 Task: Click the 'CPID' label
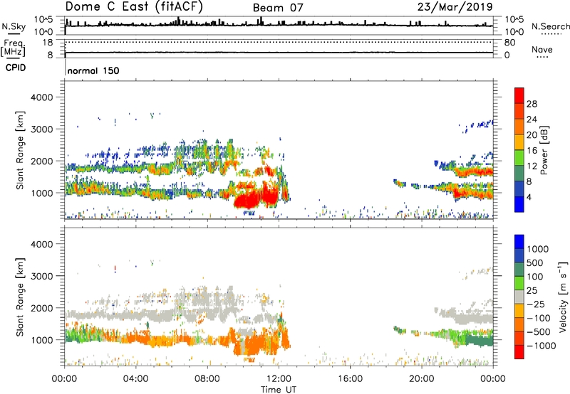[x=16, y=68]
